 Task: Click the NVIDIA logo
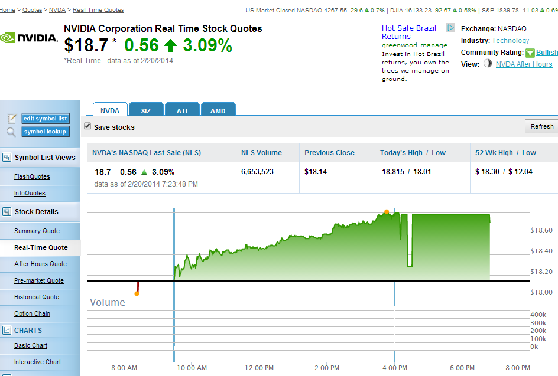pyautogui.click(x=29, y=38)
